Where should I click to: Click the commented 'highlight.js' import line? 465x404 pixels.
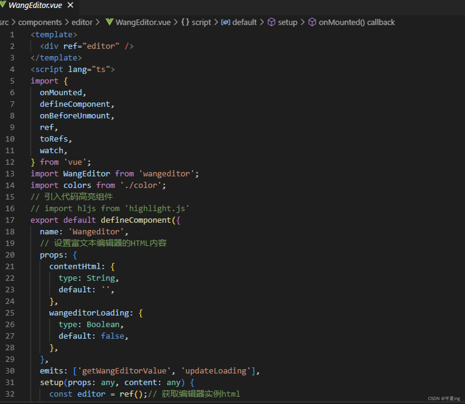click(110, 208)
